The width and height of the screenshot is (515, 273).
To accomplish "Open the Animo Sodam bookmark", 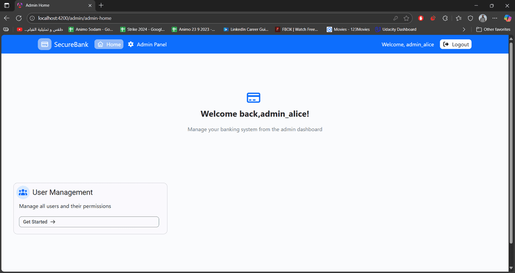I will point(91,30).
